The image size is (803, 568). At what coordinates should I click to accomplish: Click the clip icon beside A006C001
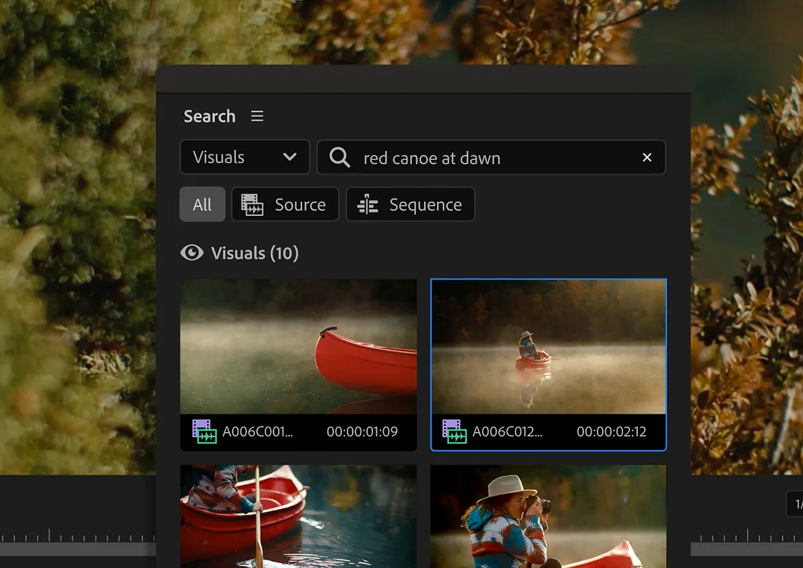click(x=204, y=431)
